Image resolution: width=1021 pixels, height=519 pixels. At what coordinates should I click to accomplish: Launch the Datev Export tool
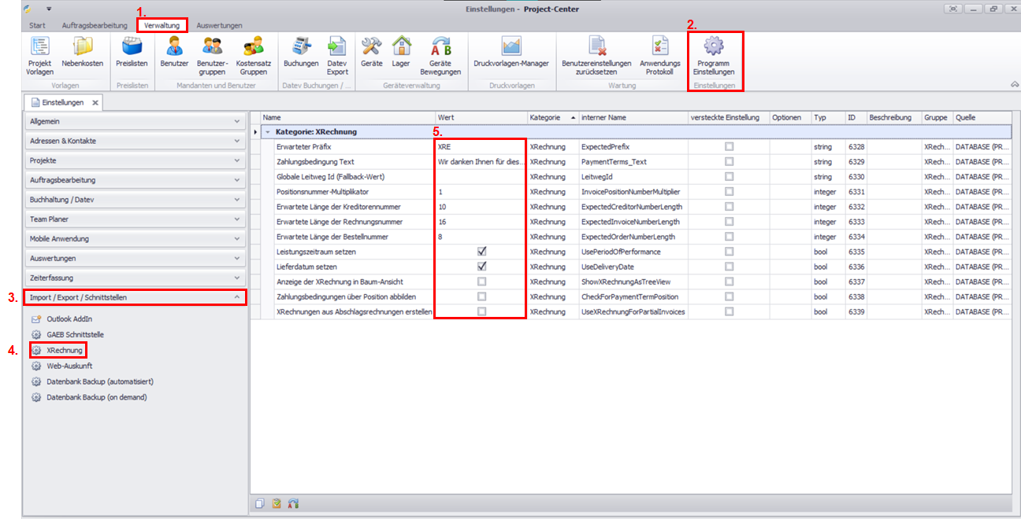pos(337,55)
